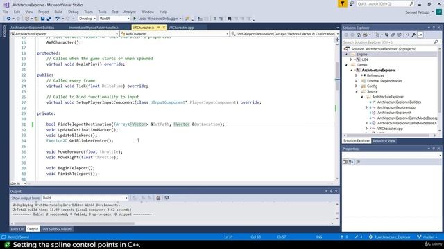The width and height of the screenshot is (444, 249).
Task: Click the View Code icon in Solution Explorer
Action: click(407, 35)
